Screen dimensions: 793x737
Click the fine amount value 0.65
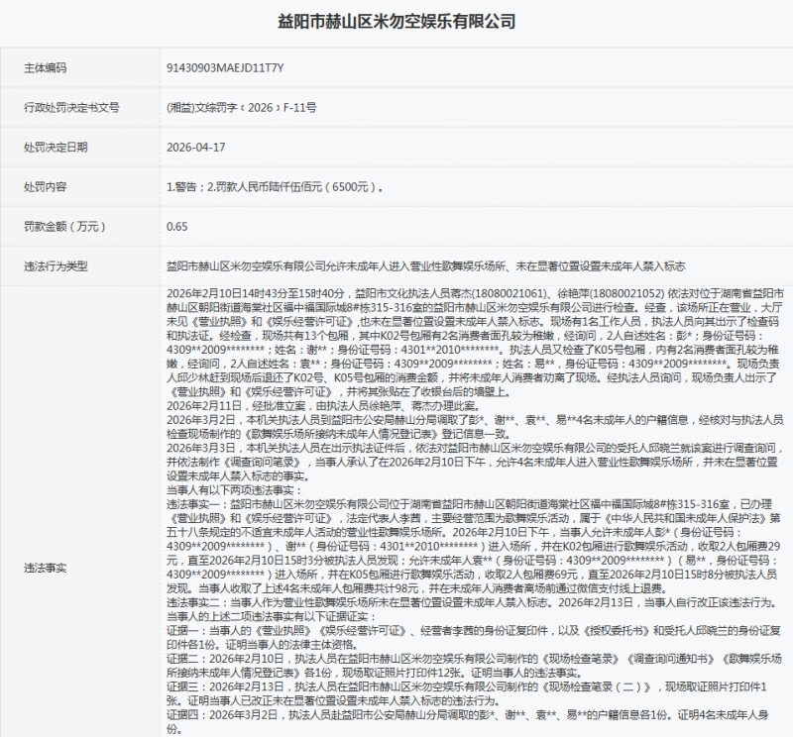pos(177,227)
